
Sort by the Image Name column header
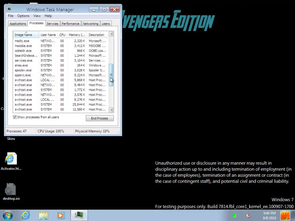[x=26, y=35]
